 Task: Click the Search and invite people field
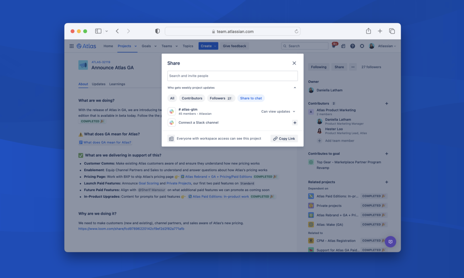[x=232, y=76]
